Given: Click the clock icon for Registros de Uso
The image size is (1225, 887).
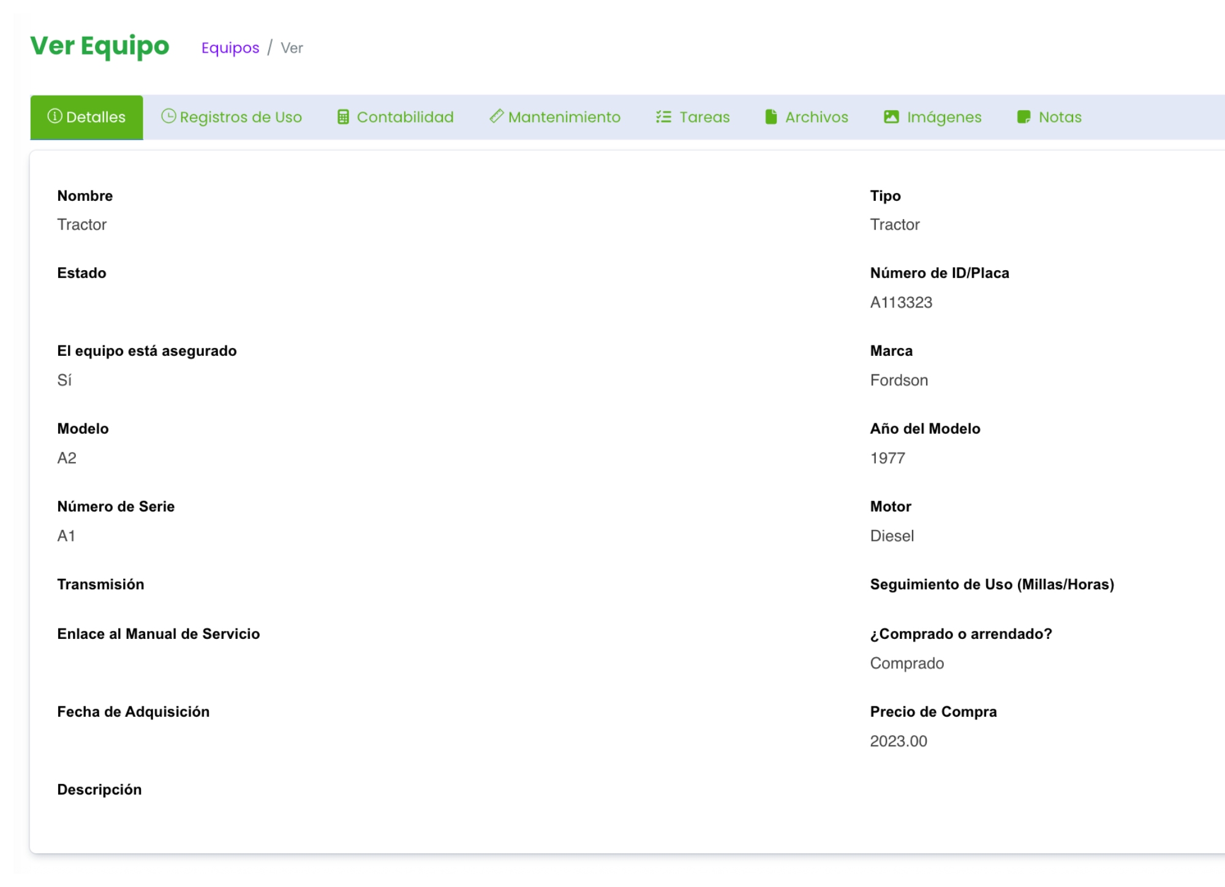Looking at the screenshot, I should 168,116.
